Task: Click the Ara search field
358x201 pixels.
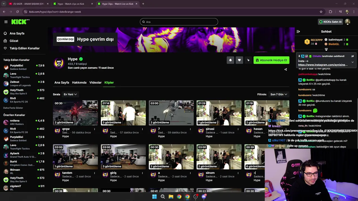Action: point(179,22)
